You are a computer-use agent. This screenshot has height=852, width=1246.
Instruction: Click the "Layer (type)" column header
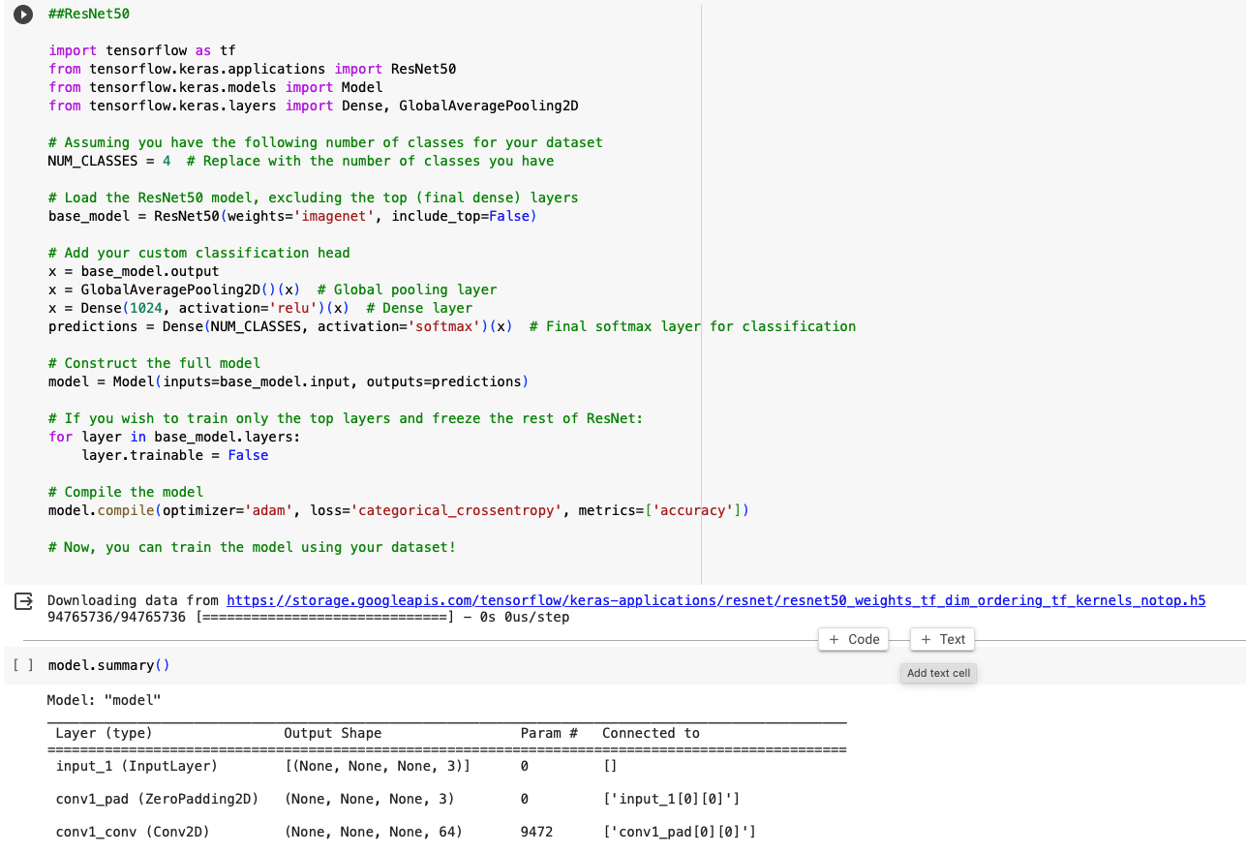104,733
